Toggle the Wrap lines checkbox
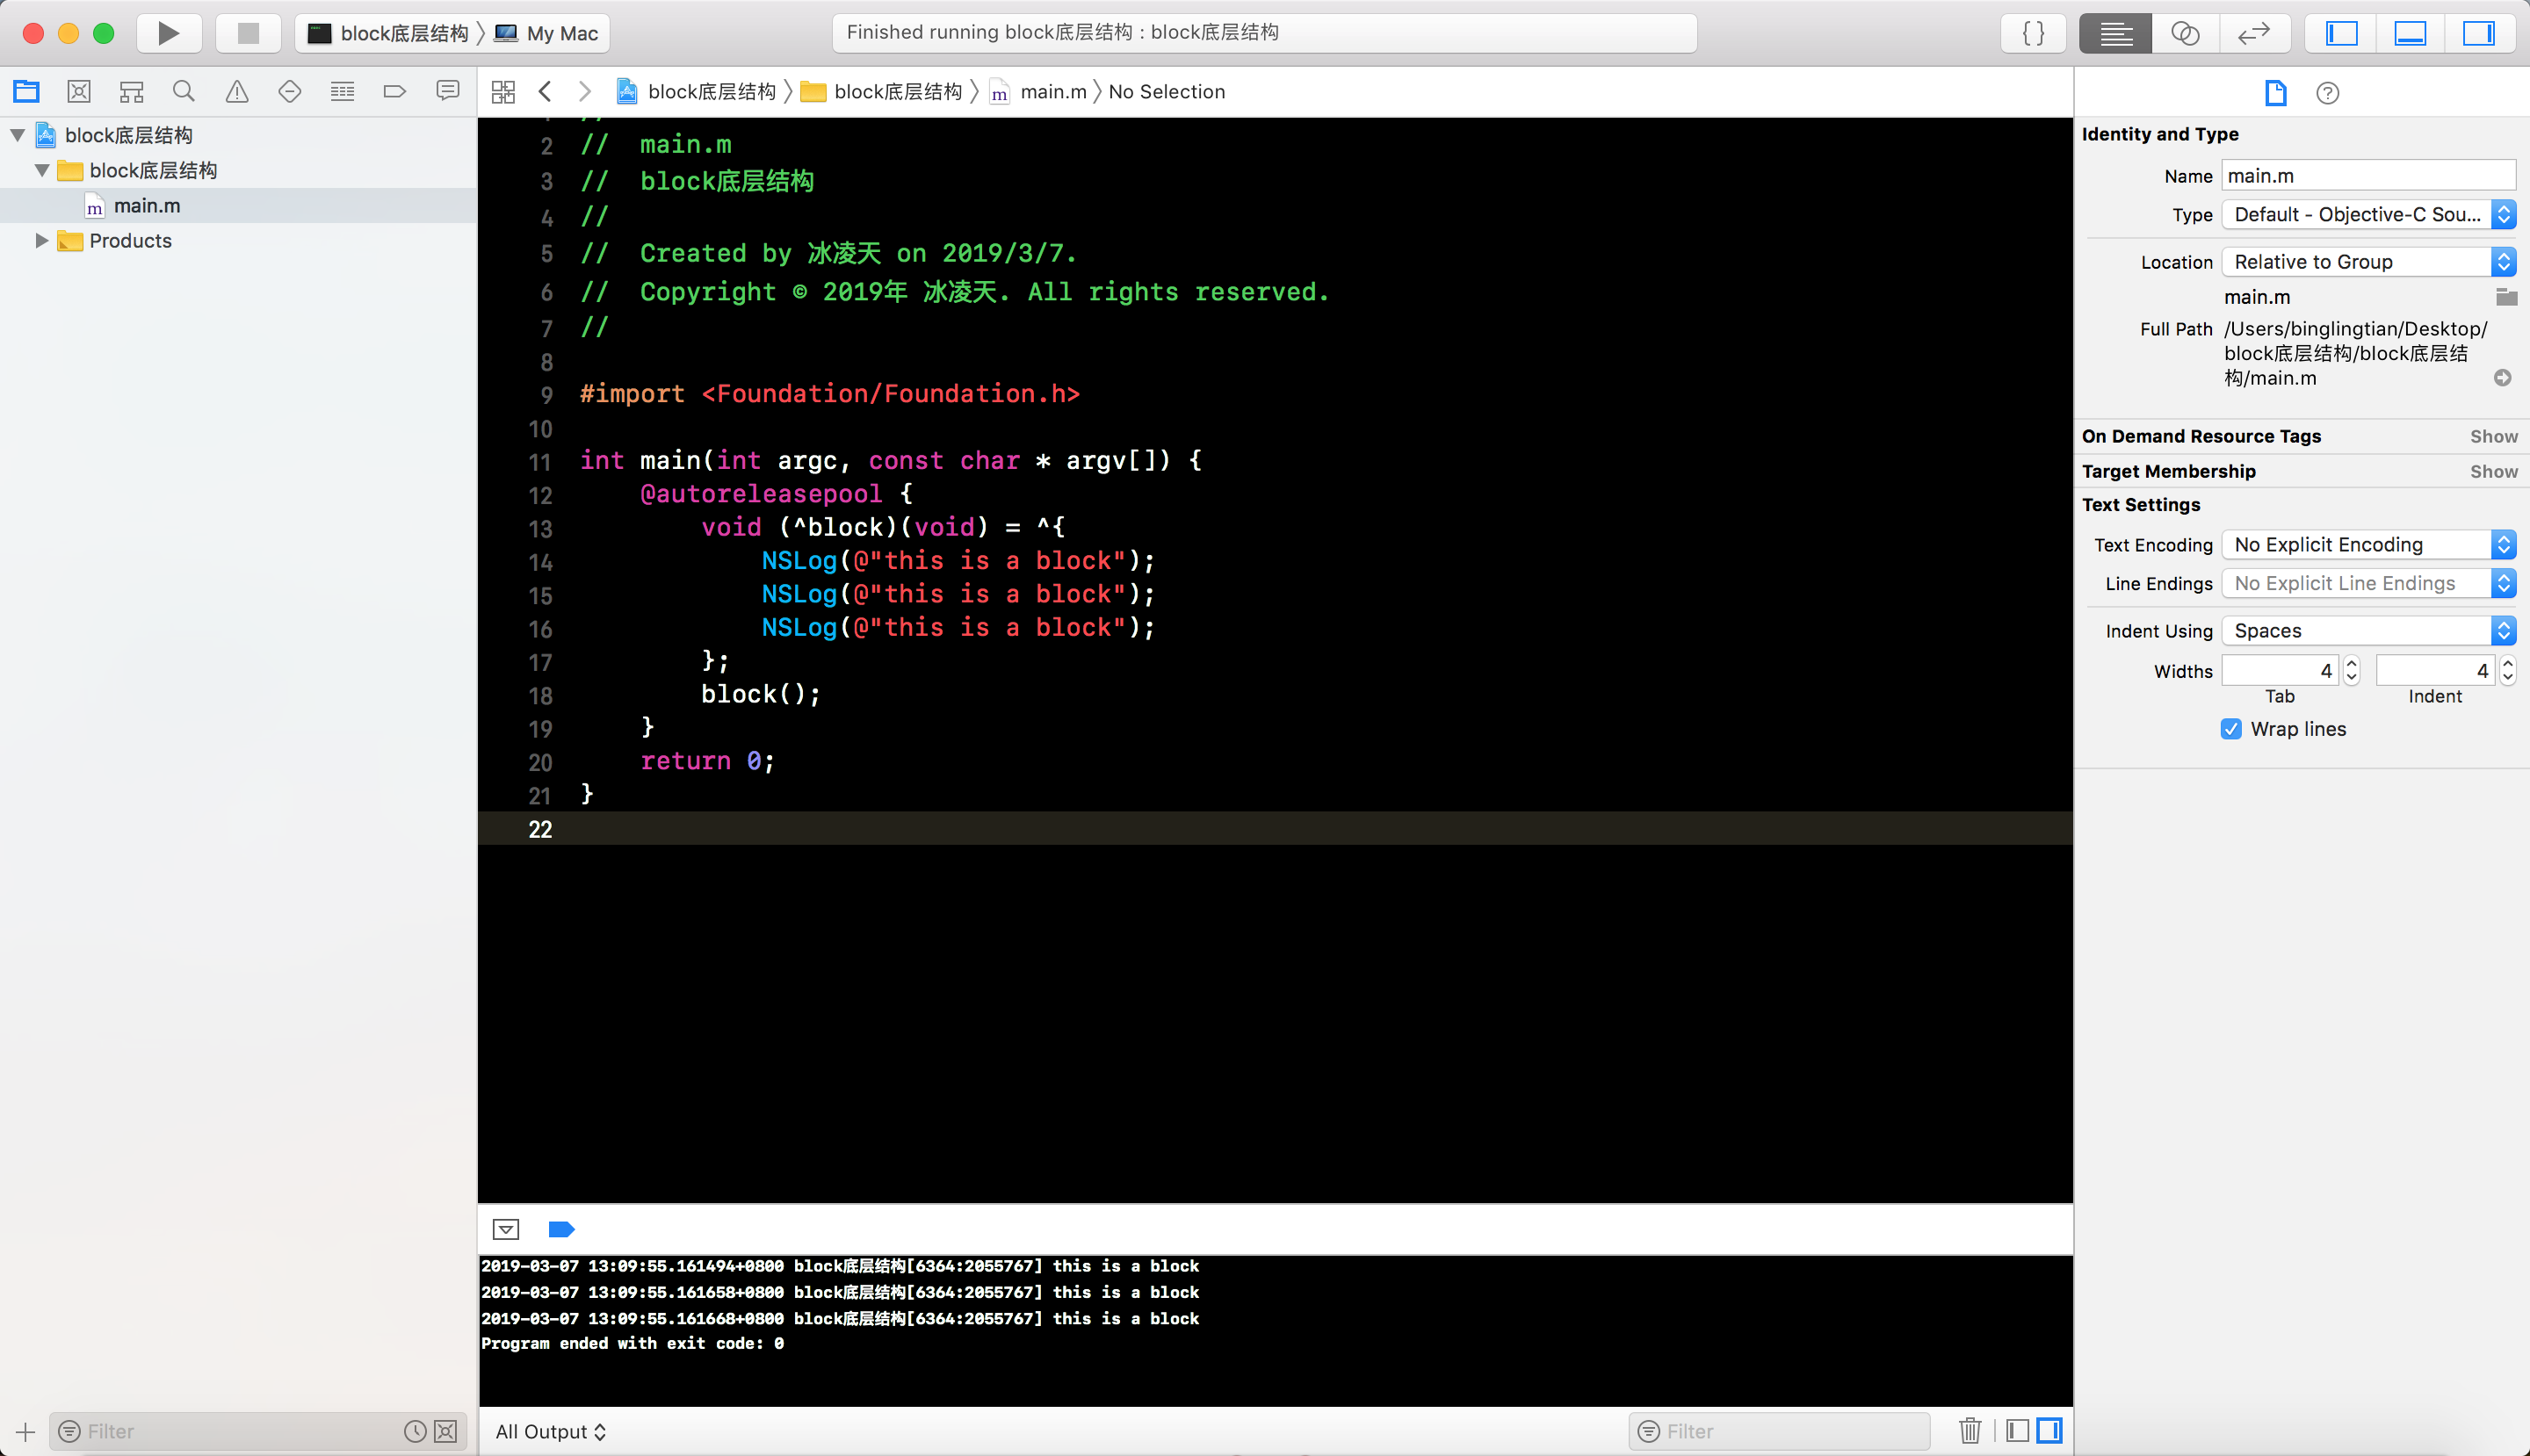This screenshot has height=1456, width=2530. point(2231,729)
